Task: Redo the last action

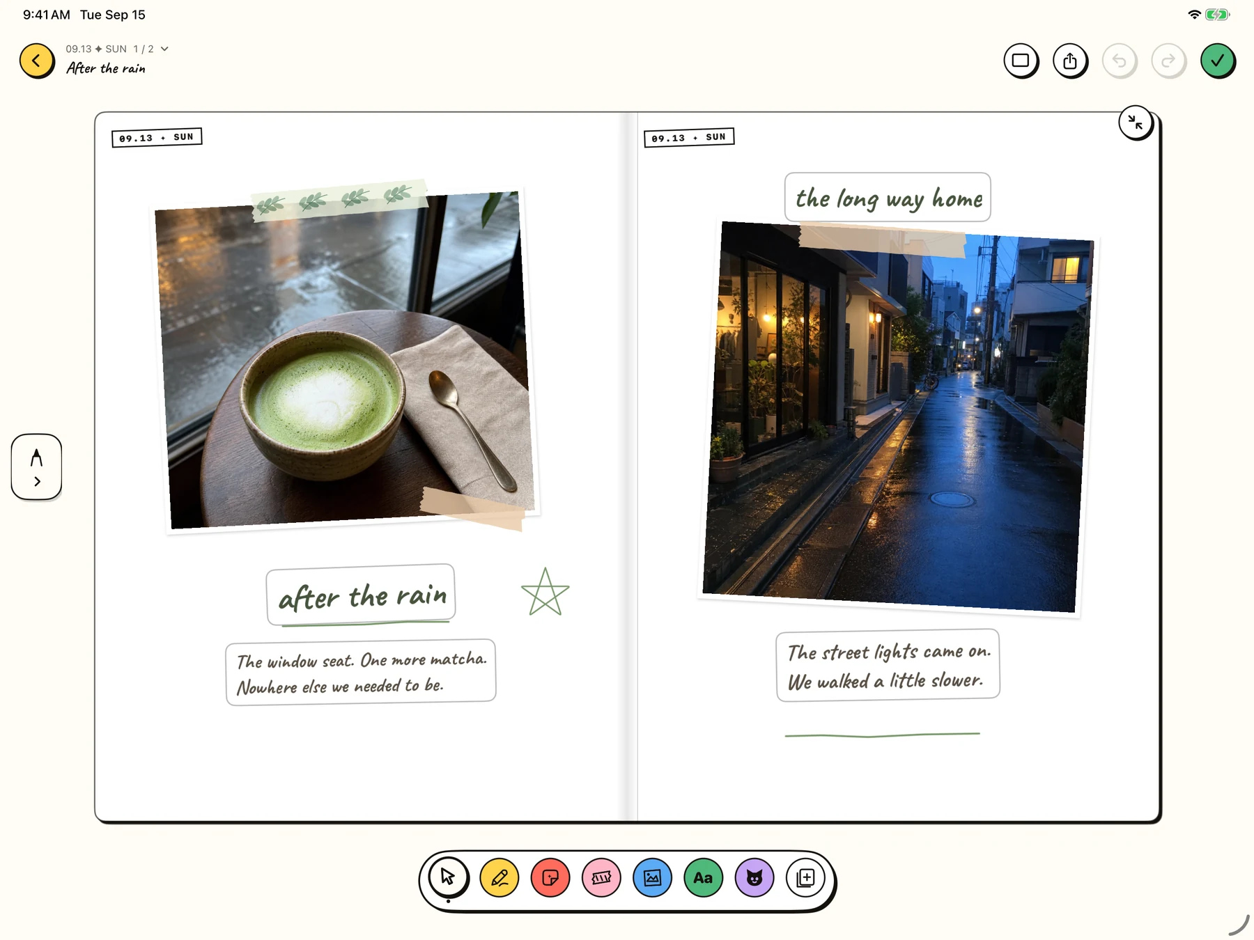Action: pos(1168,61)
